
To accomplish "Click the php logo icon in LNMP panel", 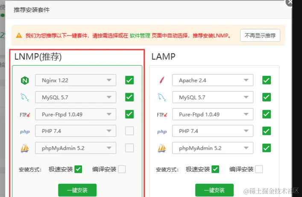I will pos(25,132).
